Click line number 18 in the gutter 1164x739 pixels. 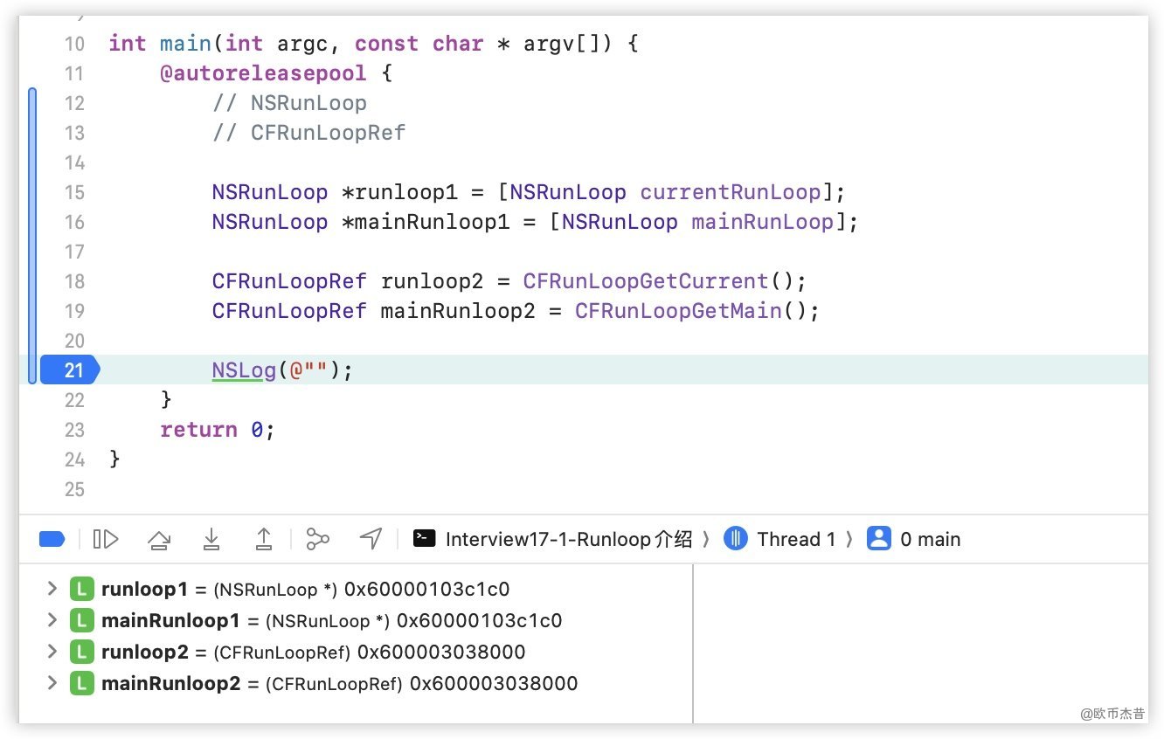coord(74,281)
